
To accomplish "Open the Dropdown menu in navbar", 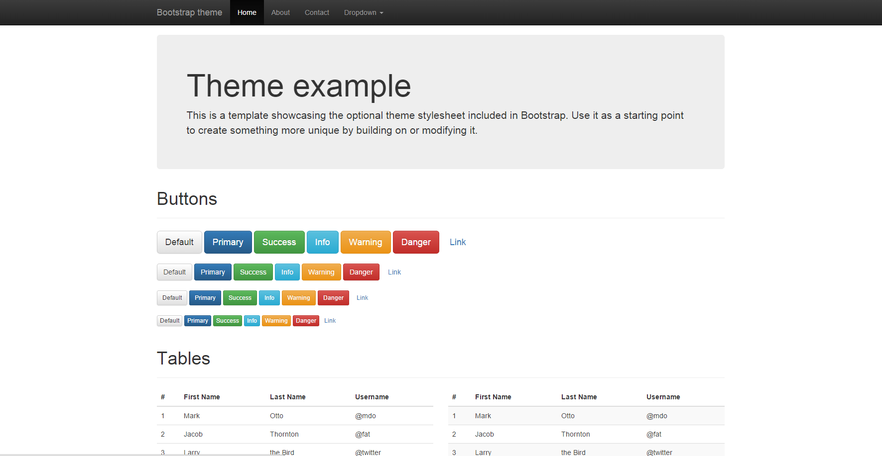I will tap(363, 12).
